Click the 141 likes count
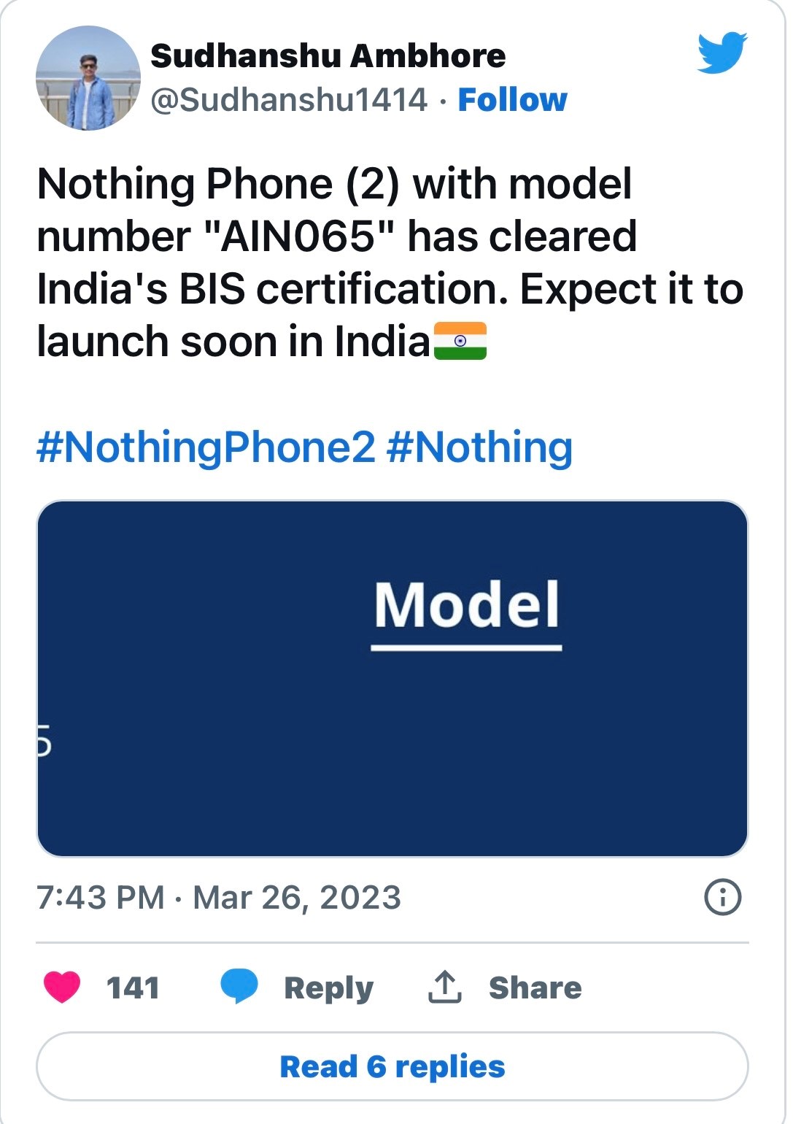Viewport: 793px width, 1124px height. tap(133, 988)
